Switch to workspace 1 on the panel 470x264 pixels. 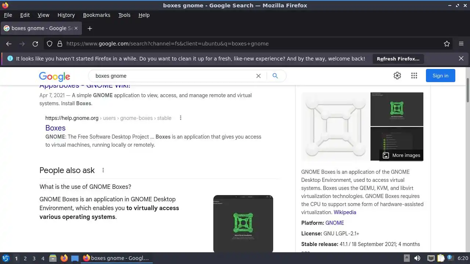[16, 258]
